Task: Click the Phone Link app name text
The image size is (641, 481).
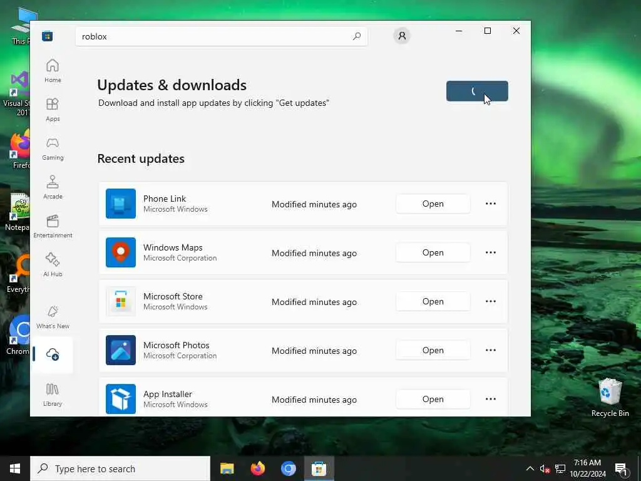Action: [165, 199]
